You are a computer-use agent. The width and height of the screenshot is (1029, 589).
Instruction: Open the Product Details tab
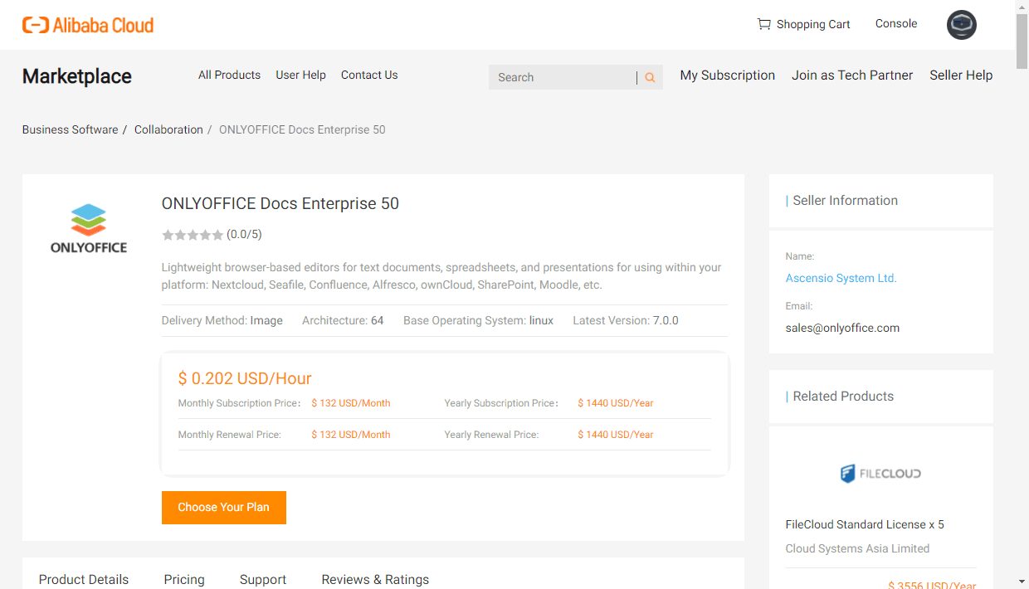pos(84,579)
